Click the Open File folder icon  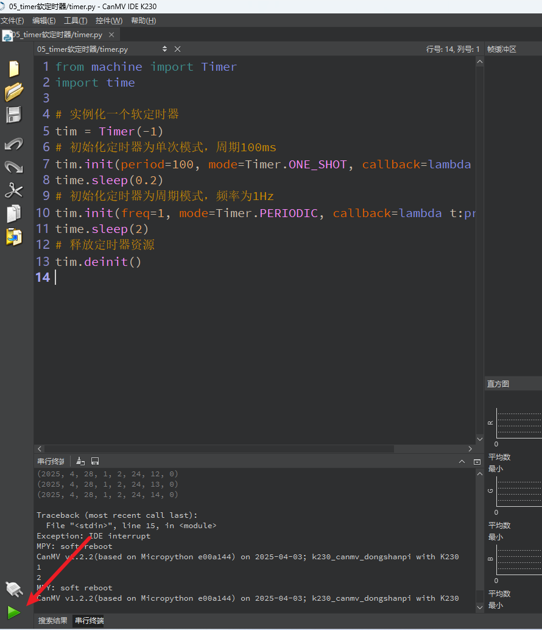pos(14,92)
